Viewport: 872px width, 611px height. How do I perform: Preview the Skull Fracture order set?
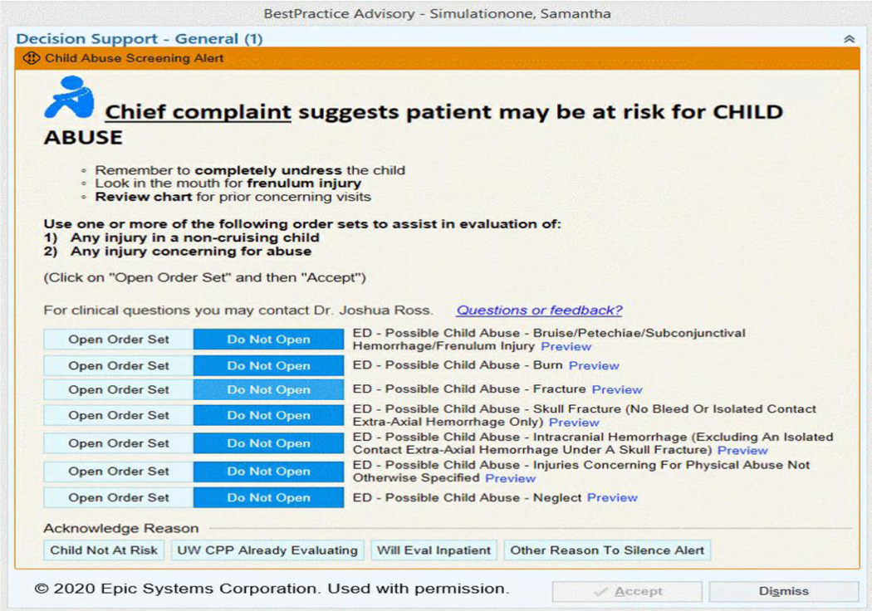click(x=574, y=423)
